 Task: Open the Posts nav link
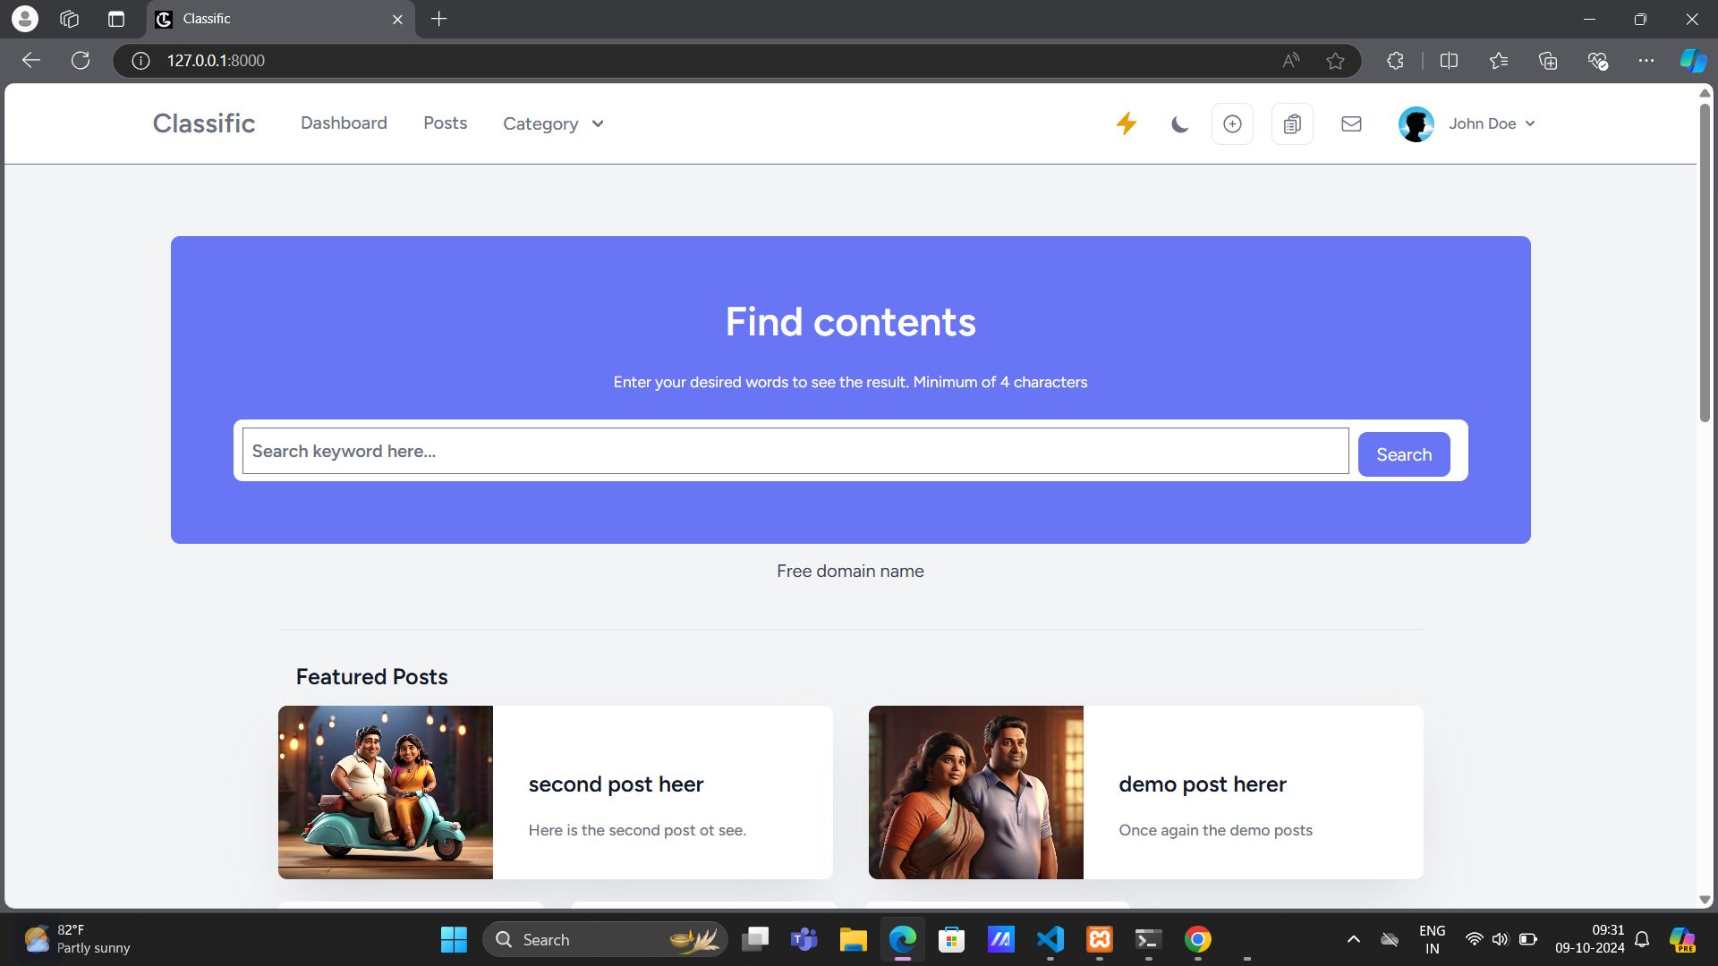pos(445,123)
